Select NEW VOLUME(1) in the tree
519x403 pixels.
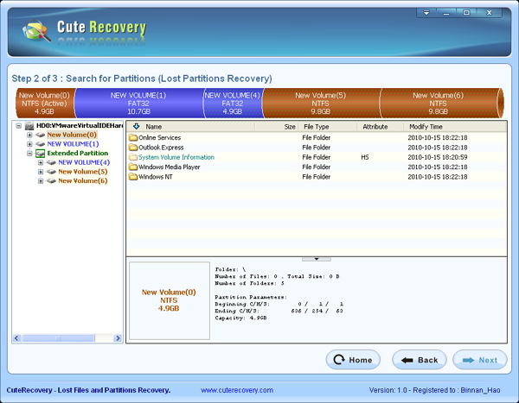[x=73, y=144]
